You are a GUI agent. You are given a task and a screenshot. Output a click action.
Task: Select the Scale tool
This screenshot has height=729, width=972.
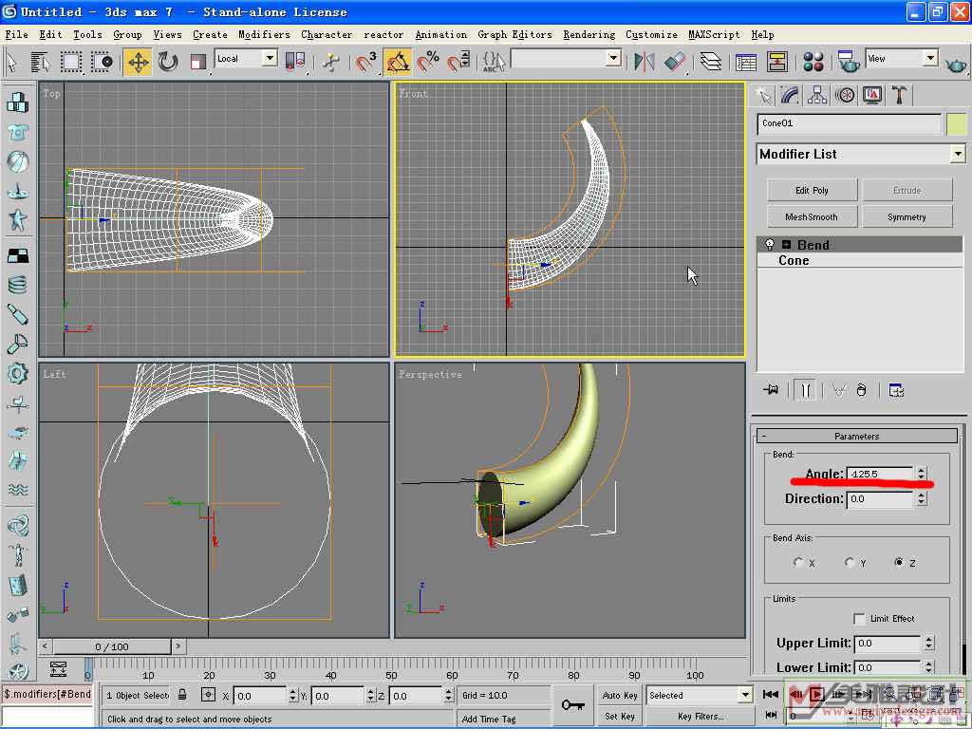click(197, 62)
